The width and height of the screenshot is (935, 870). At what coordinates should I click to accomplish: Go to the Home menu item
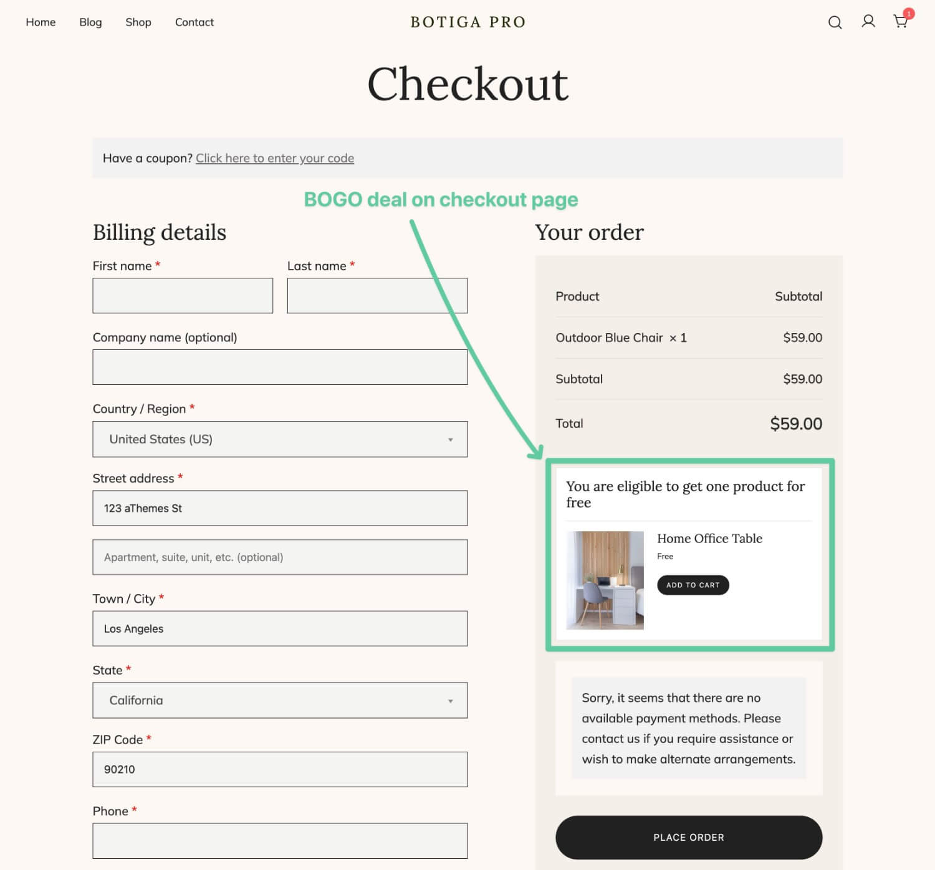point(41,22)
